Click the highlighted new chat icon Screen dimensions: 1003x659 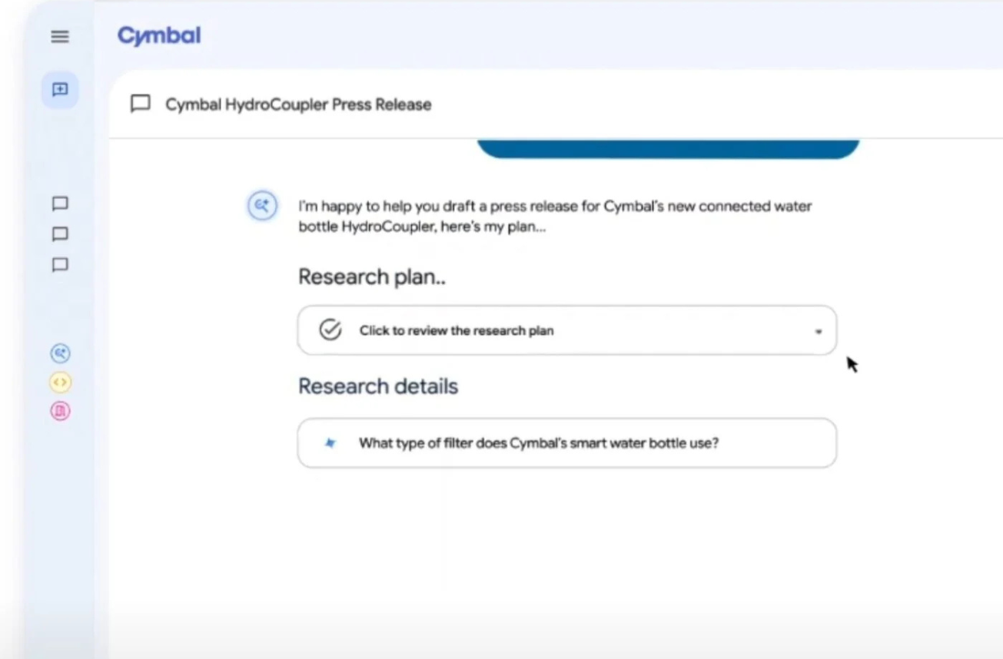(x=60, y=90)
